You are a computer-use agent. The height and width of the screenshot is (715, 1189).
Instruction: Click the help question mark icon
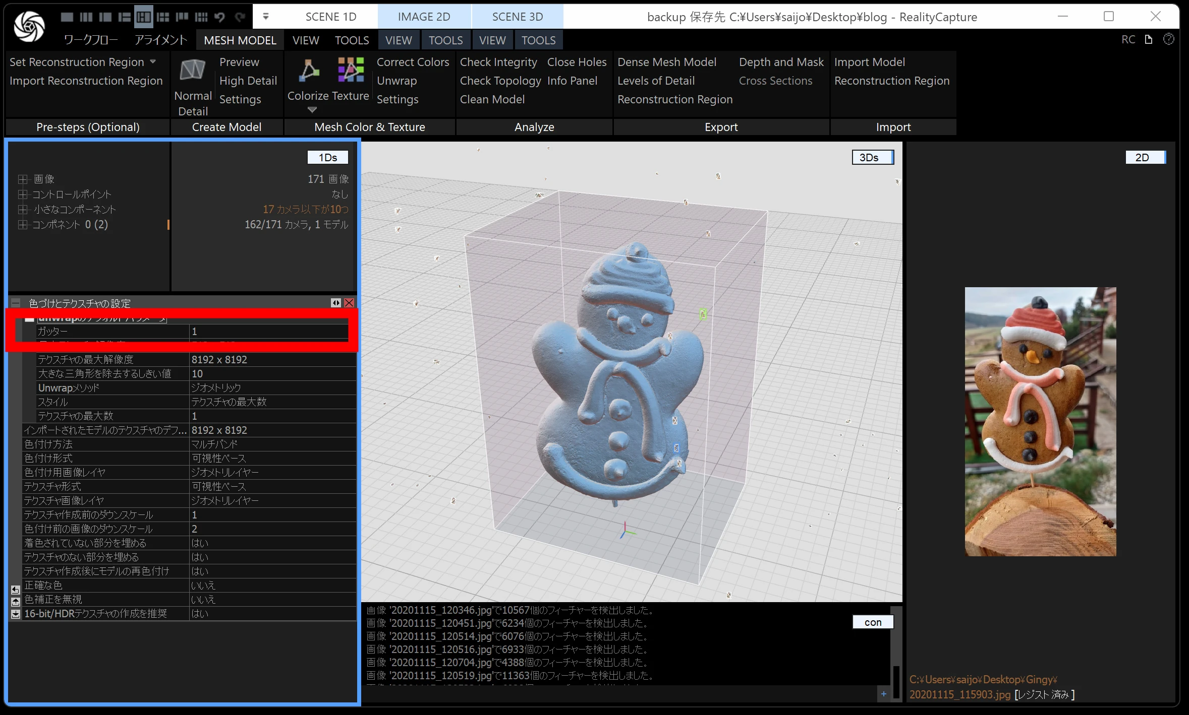click(1168, 39)
